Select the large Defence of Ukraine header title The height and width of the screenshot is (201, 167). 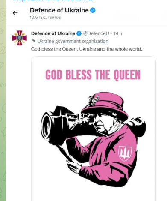coord(59,10)
